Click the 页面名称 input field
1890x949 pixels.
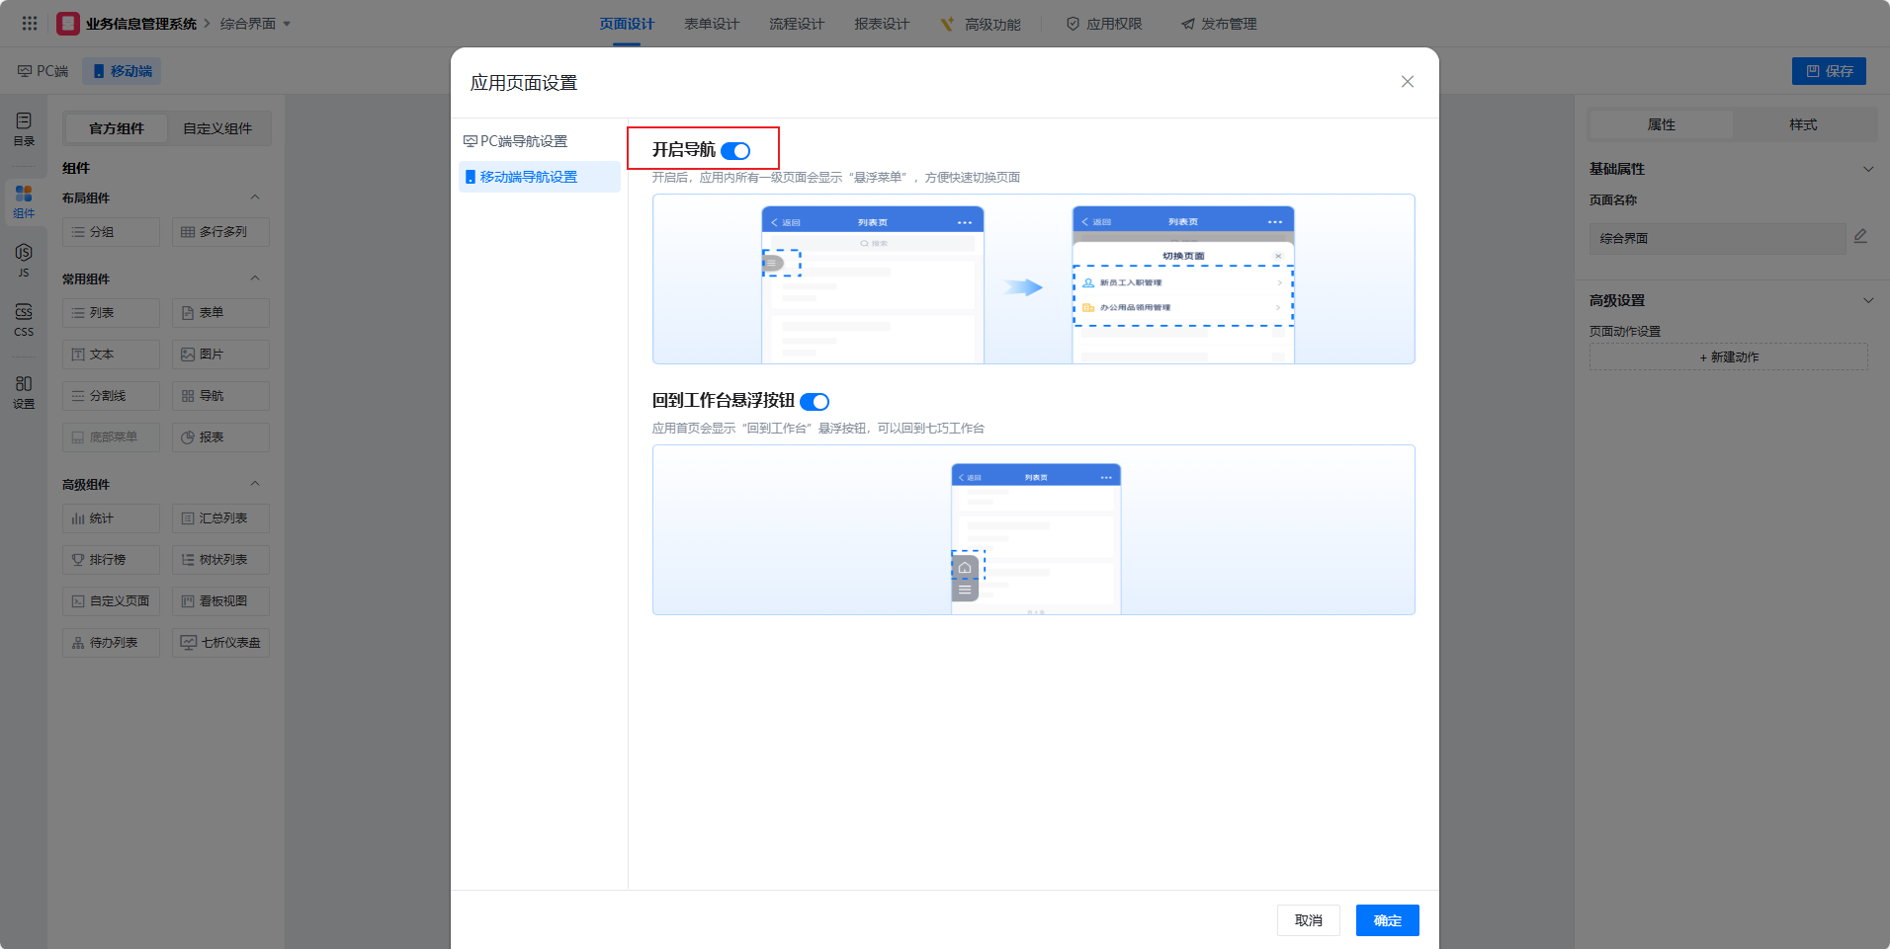1716,239
